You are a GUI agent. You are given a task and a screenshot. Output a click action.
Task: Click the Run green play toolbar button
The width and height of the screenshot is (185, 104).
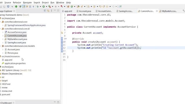click(44, 6)
